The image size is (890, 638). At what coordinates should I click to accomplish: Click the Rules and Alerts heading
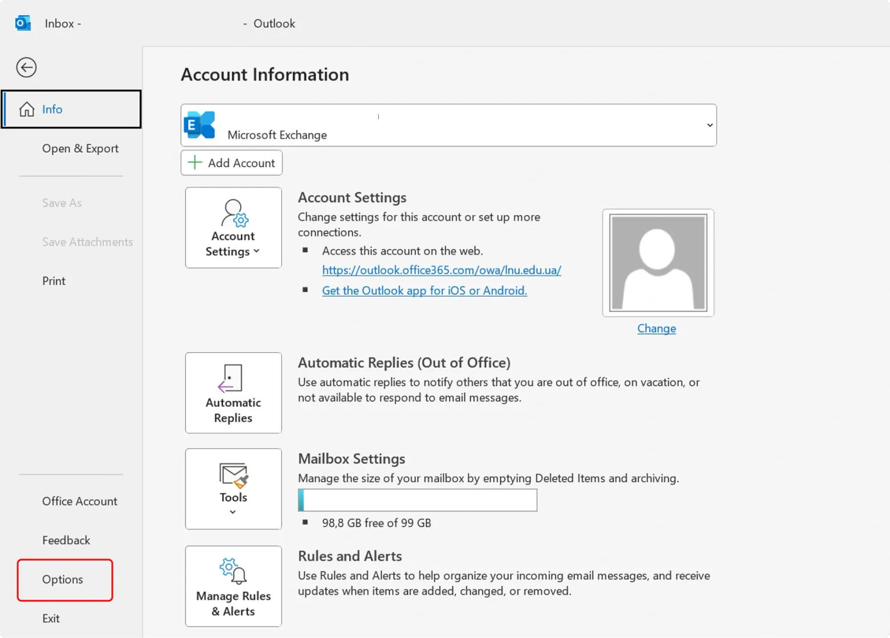[350, 556]
